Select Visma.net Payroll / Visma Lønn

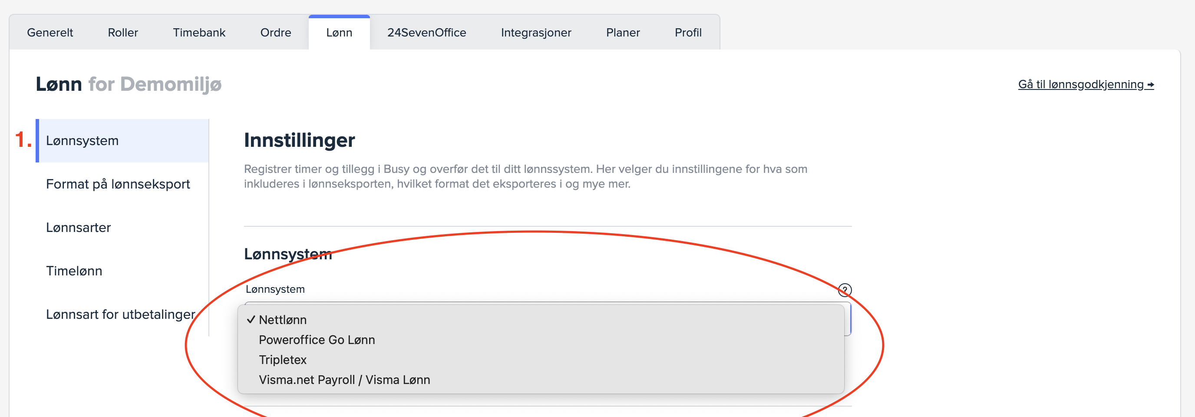[x=344, y=380]
